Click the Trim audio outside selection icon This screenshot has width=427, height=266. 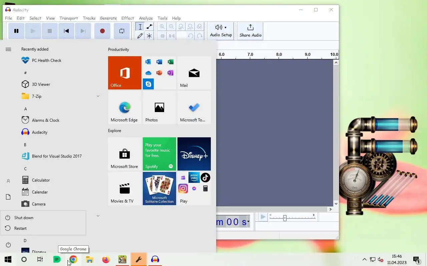[162, 36]
